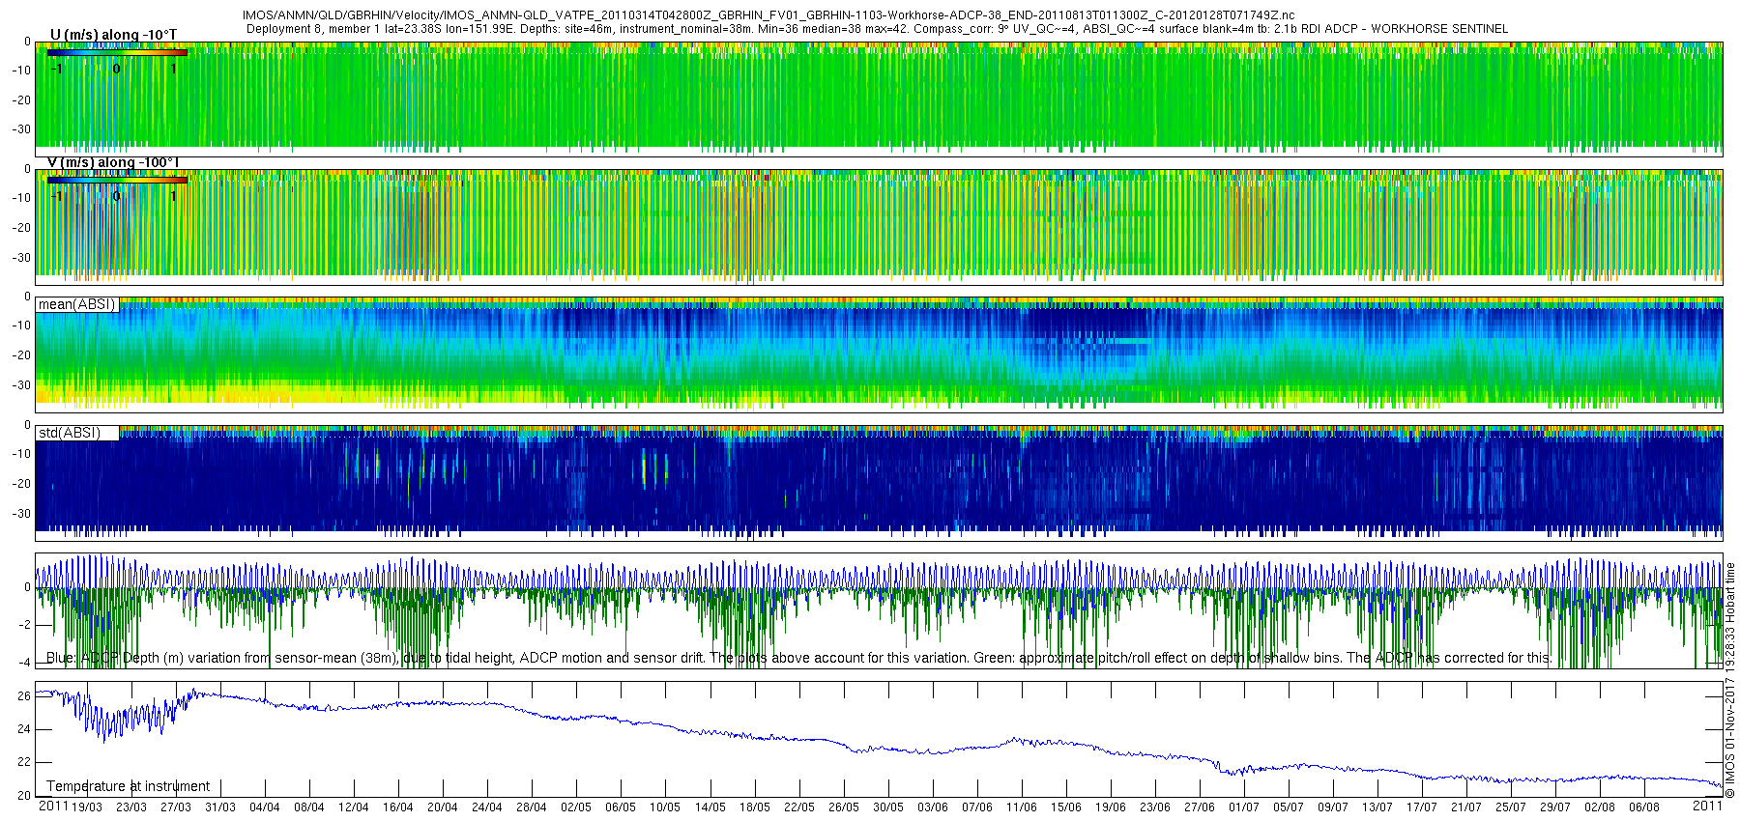Click the 2011 year label at axis start

(x=53, y=806)
